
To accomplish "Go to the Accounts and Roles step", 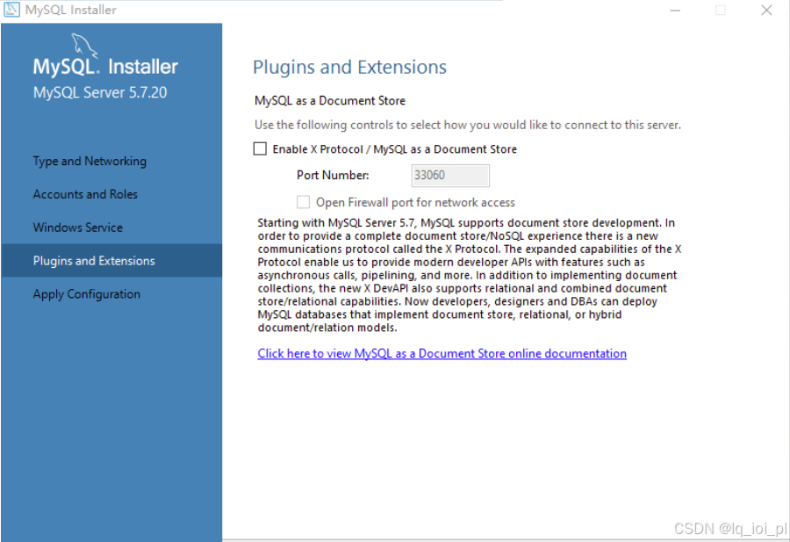I will 85,194.
